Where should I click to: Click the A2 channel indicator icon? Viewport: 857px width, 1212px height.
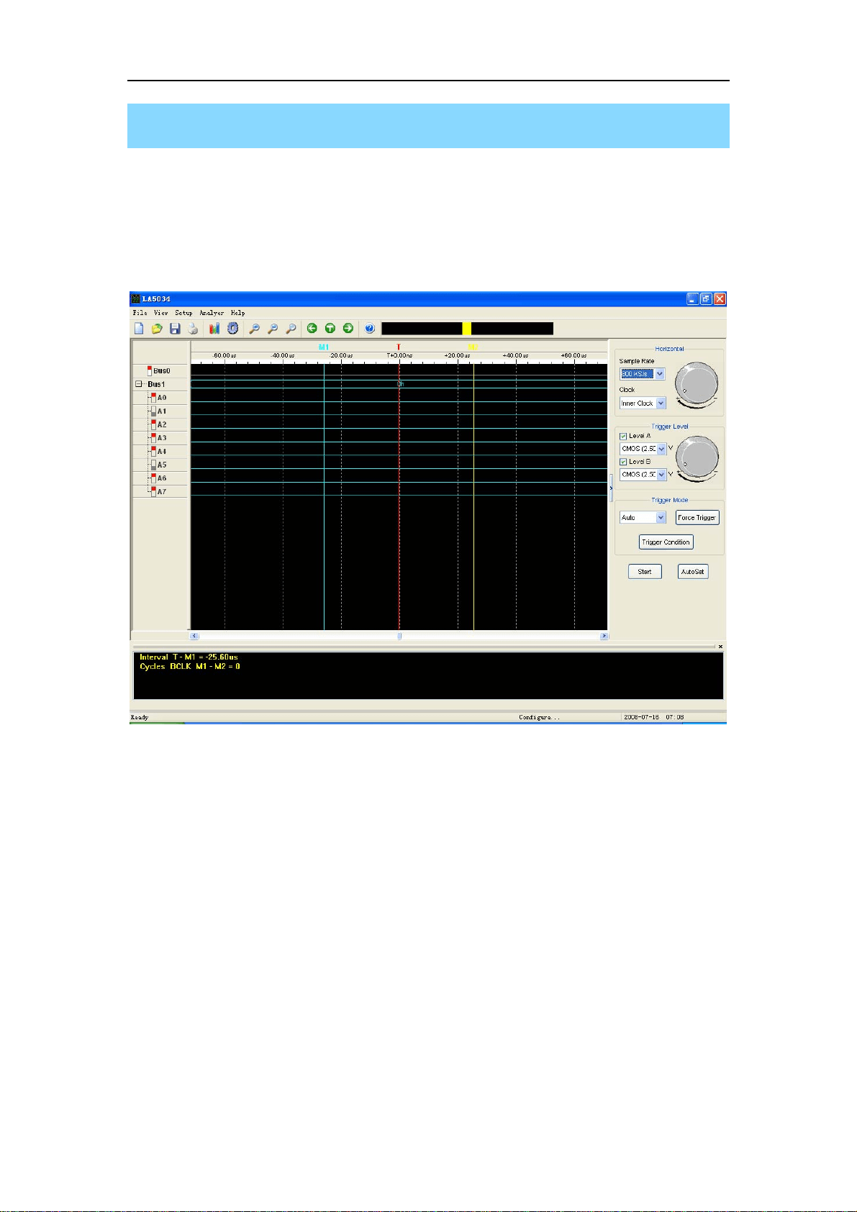click(153, 424)
